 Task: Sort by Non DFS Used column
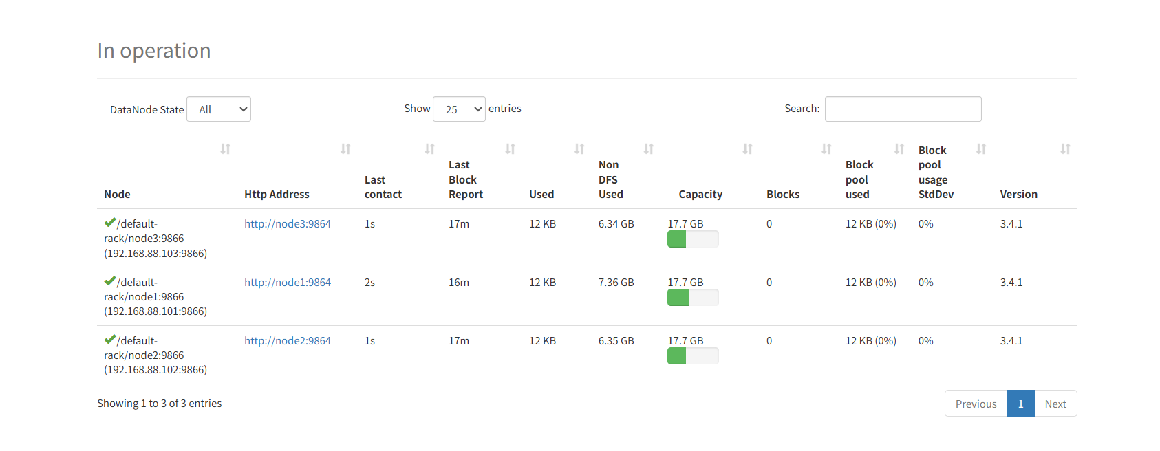(x=648, y=149)
